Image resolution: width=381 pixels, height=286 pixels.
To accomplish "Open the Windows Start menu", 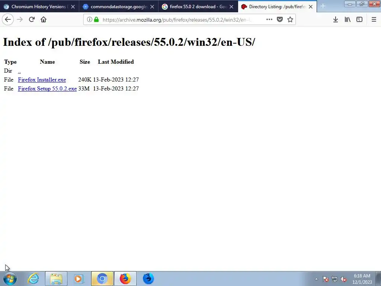I will (x=10, y=279).
